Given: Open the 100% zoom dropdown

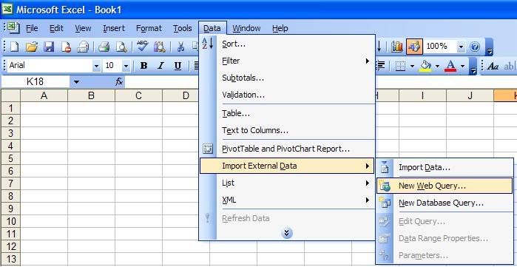Looking at the screenshot, I should pyautogui.click(x=461, y=47).
